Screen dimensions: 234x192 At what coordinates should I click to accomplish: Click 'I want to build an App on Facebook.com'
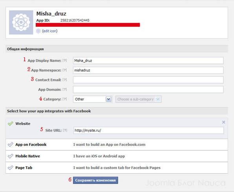tap(109, 144)
